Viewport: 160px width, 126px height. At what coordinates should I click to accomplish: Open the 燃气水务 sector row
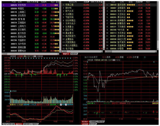click(x=82, y=11)
